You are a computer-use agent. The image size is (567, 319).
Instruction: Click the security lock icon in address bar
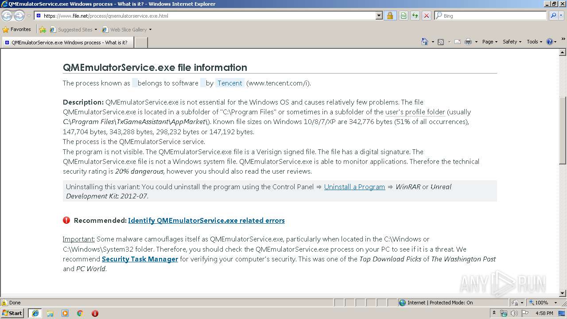[x=390, y=16]
